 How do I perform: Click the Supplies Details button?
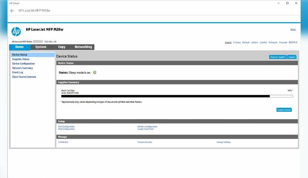point(284,110)
